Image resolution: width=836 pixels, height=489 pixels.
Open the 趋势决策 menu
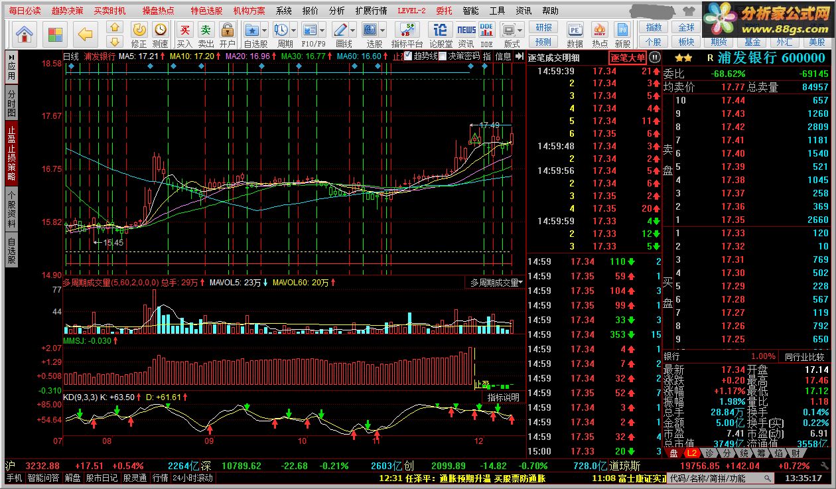67,11
